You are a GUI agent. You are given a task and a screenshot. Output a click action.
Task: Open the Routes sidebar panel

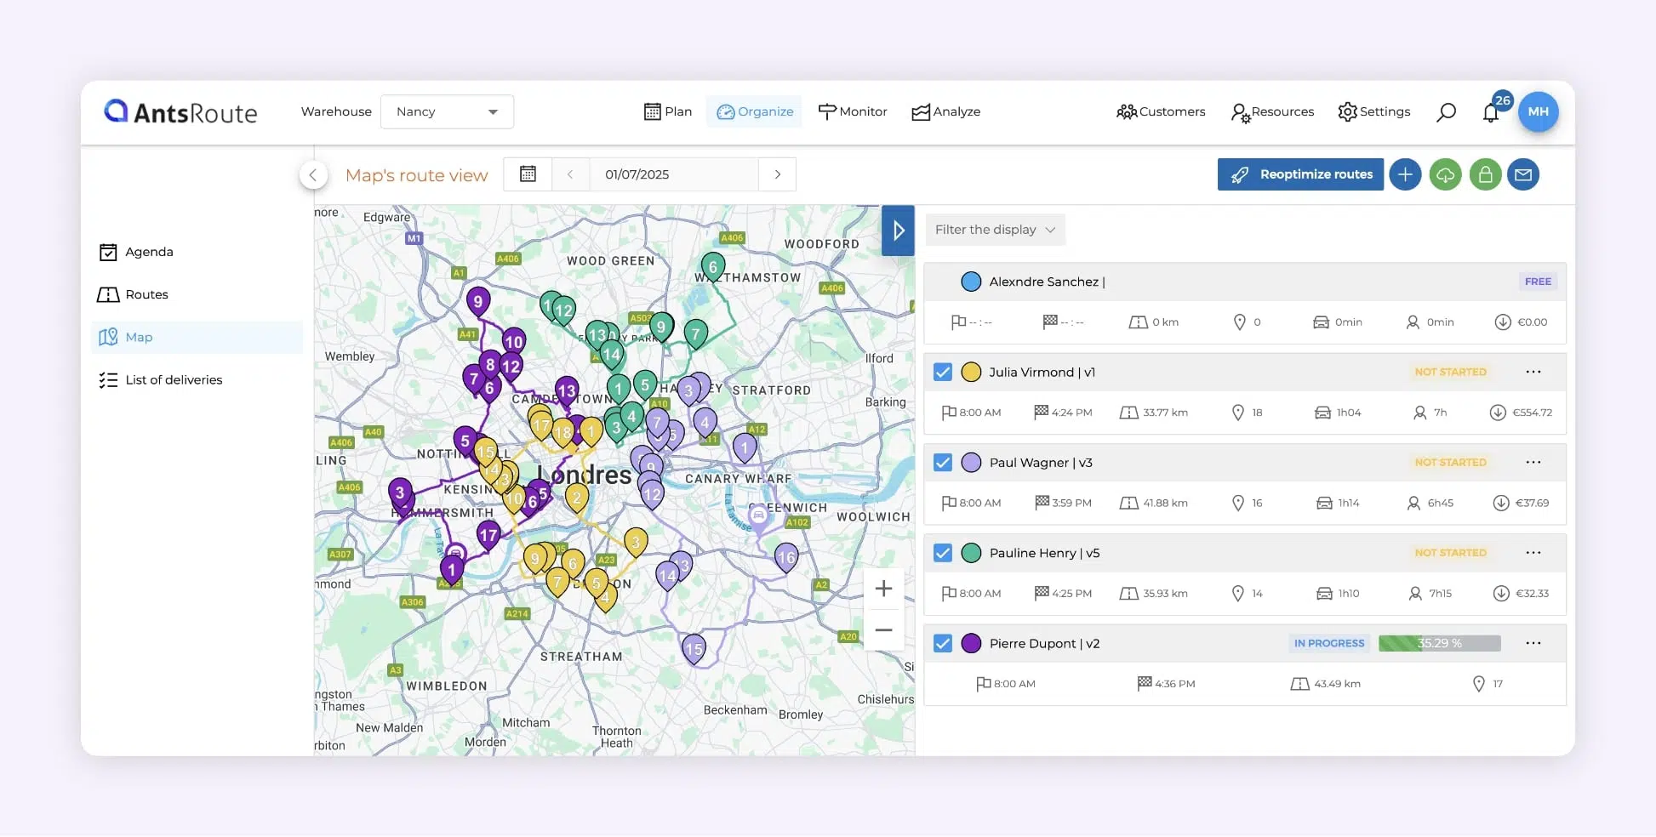tap(145, 294)
